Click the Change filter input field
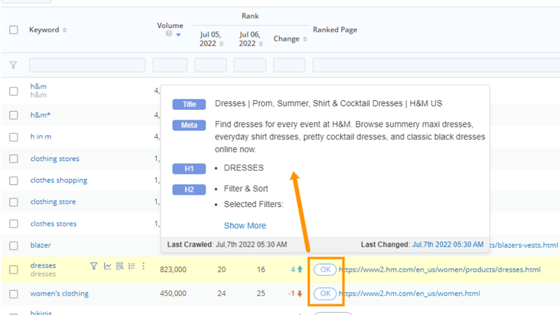 click(289, 65)
